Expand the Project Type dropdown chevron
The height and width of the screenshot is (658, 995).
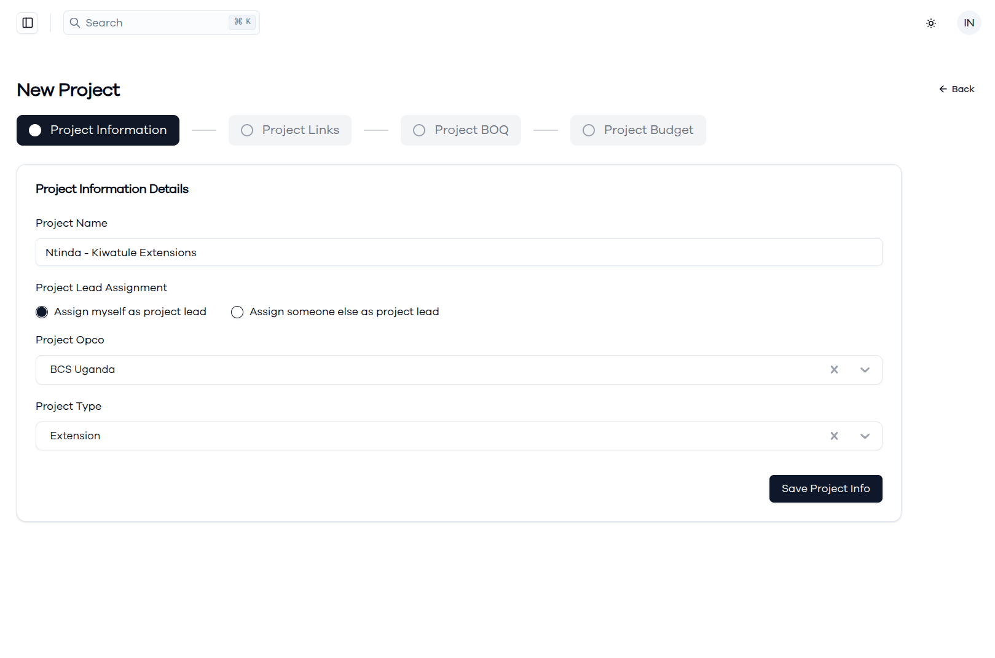pyautogui.click(x=865, y=436)
